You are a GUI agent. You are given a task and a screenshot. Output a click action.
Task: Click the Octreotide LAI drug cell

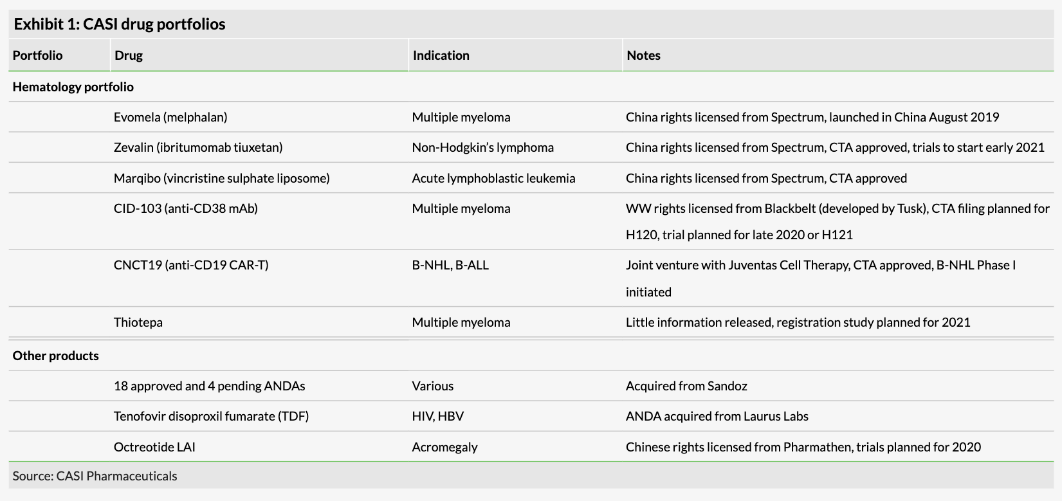tap(154, 447)
